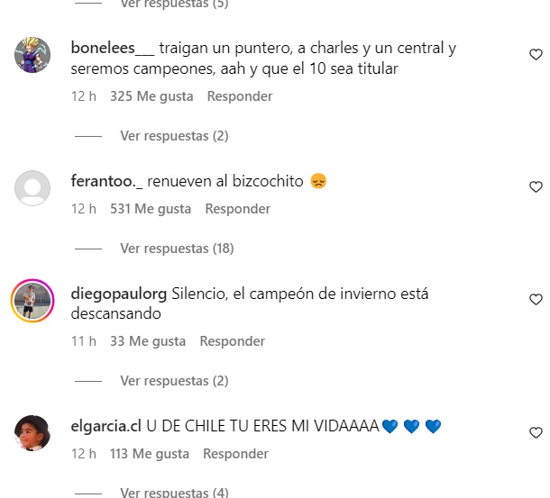Click Responder under elgarcia.cl's comment
Image resolution: width=550 pixels, height=498 pixels.
point(235,454)
